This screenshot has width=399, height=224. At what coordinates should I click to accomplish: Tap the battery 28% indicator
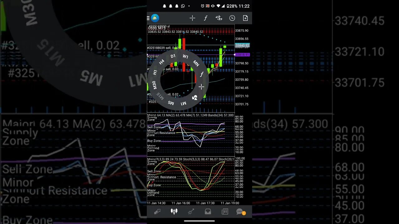coord(232,6)
